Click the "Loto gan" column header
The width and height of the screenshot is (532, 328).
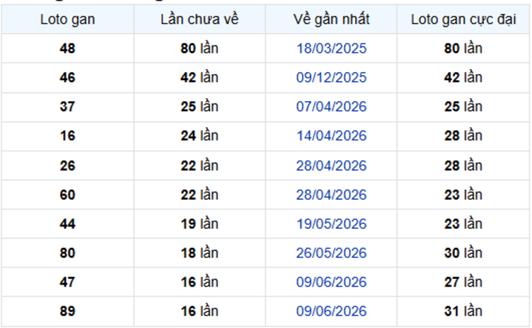click(x=68, y=19)
